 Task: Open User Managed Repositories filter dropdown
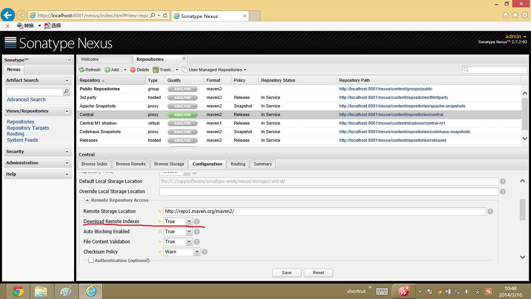point(214,70)
